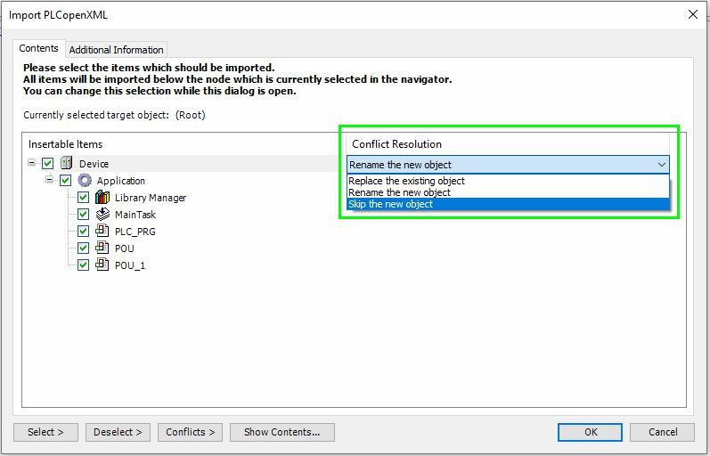710x456 pixels.
Task: Toggle the checkbox beside the POU row
Action: coord(84,248)
